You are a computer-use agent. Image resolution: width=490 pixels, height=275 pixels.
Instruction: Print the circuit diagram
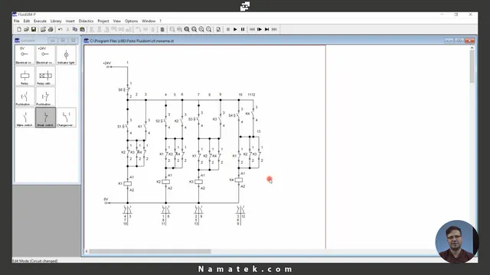(51, 29)
